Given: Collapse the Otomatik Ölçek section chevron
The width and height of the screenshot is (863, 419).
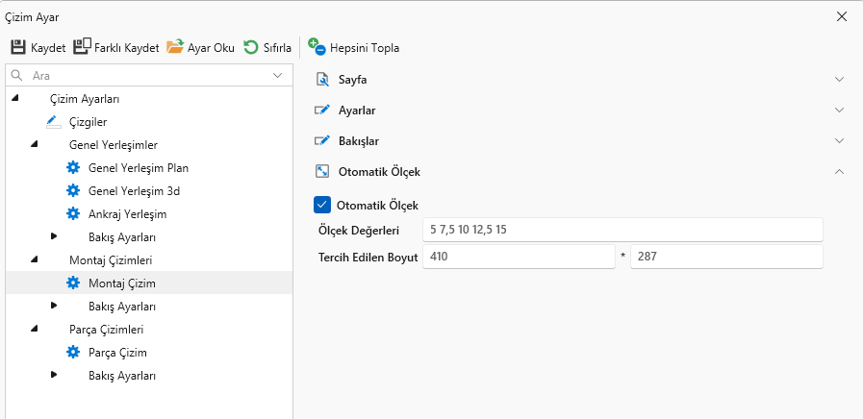Looking at the screenshot, I should click(839, 172).
